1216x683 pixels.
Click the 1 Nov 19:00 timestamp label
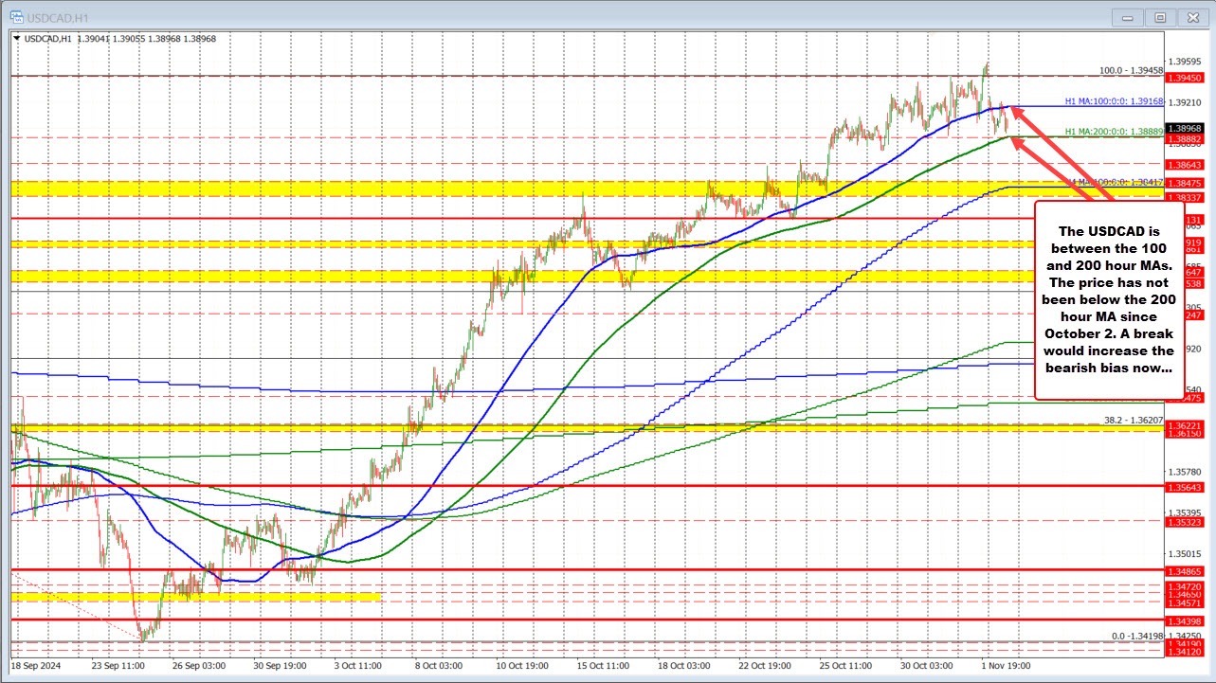(1007, 666)
